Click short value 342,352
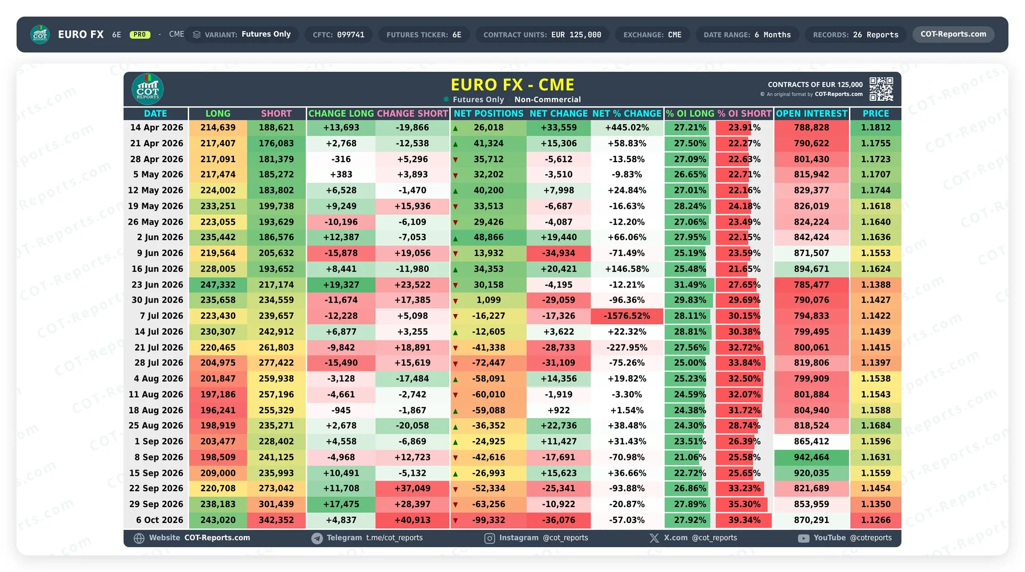The height and width of the screenshot is (572, 1025). pyautogui.click(x=276, y=520)
